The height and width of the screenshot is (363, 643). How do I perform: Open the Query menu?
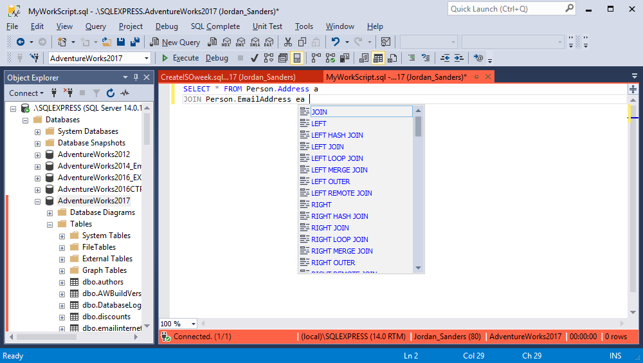(x=96, y=26)
